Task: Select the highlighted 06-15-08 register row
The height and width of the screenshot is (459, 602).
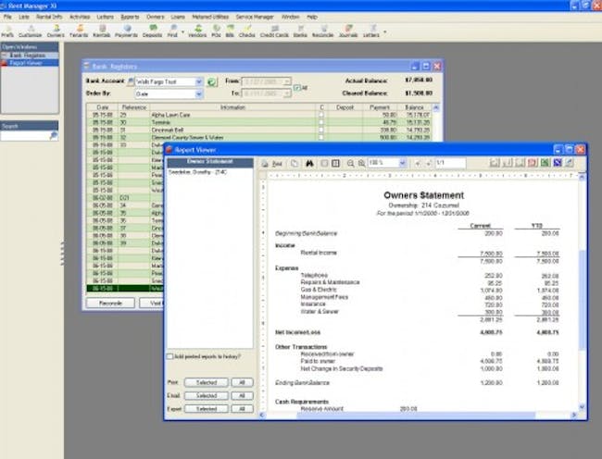Action: tap(125, 289)
